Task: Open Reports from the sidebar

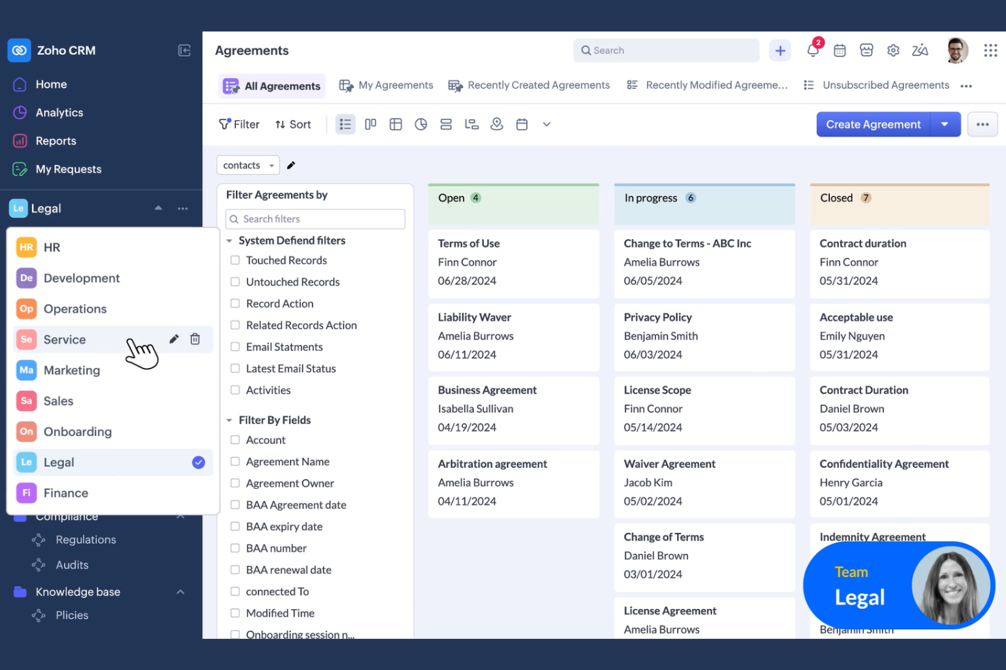Action: click(56, 141)
